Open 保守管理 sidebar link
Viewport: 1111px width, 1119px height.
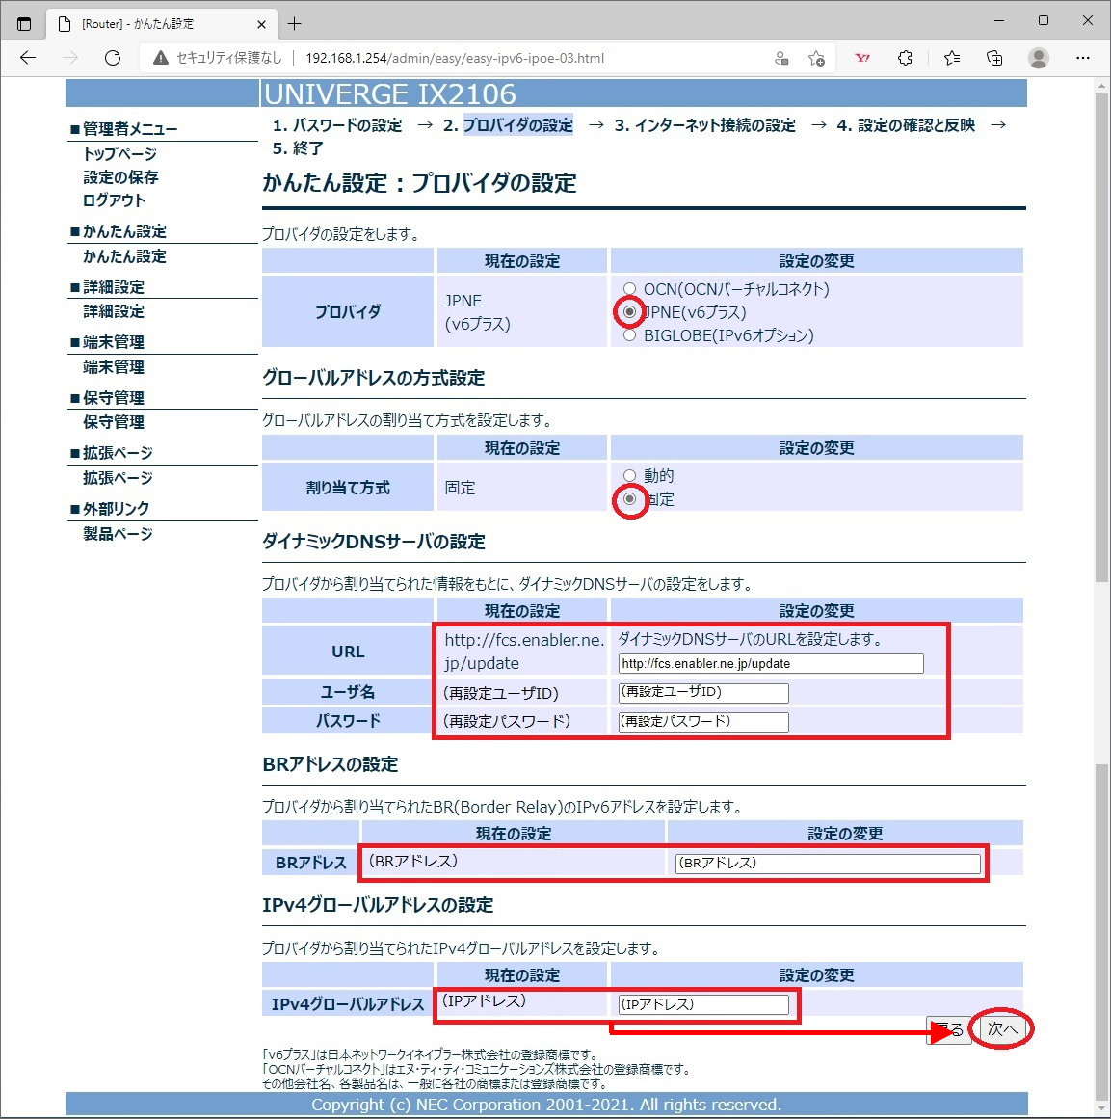(114, 422)
